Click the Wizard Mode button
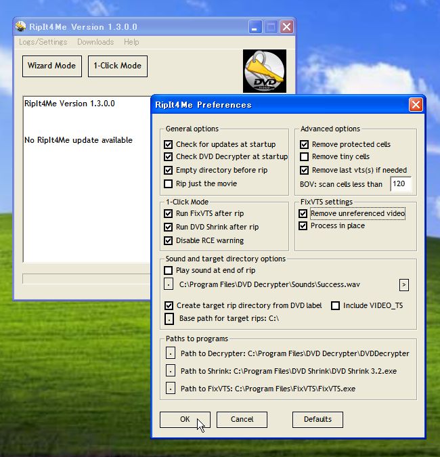The image size is (440, 457). (x=52, y=66)
